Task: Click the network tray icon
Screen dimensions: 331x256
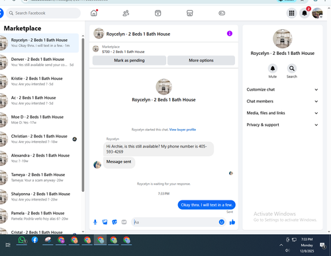Action: pos(294,239)
